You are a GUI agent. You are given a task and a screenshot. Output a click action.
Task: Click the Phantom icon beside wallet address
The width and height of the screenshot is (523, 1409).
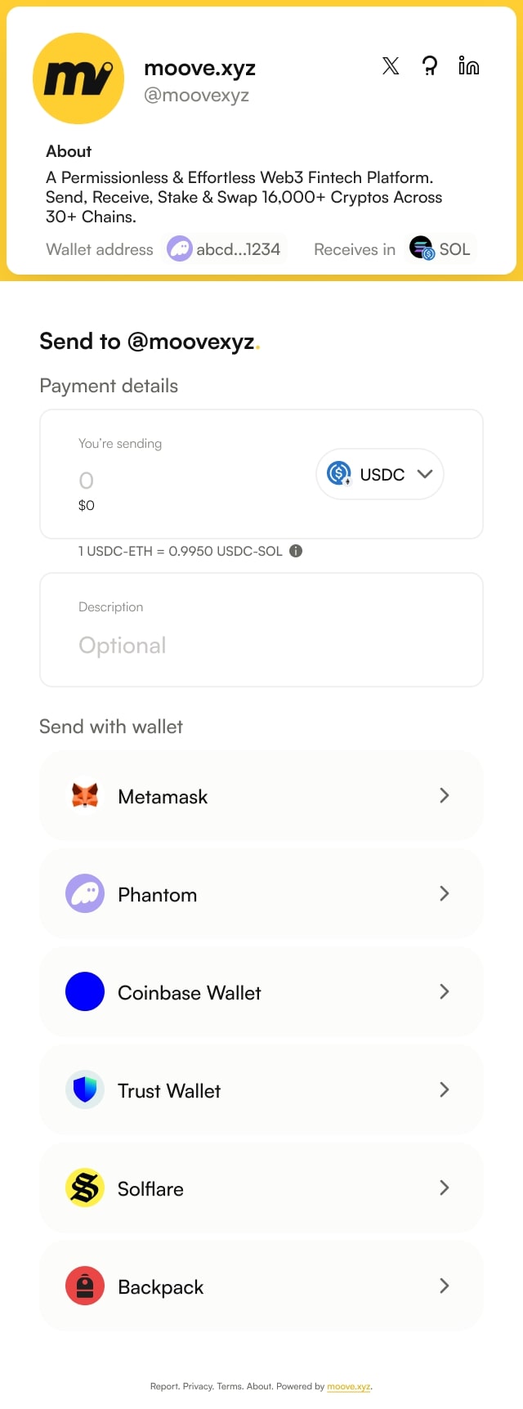coord(179,248)
